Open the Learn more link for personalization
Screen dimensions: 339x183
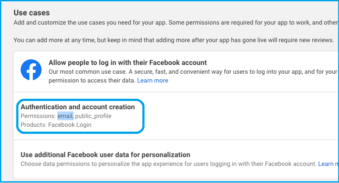[328, 164]
